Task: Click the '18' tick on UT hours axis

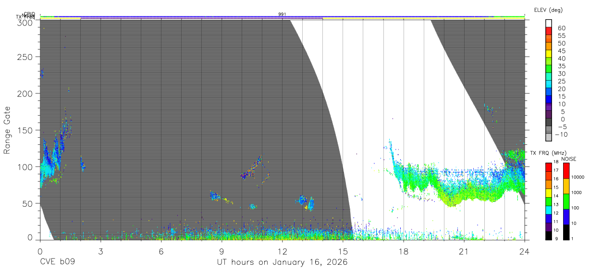Action: coord(404,250)
